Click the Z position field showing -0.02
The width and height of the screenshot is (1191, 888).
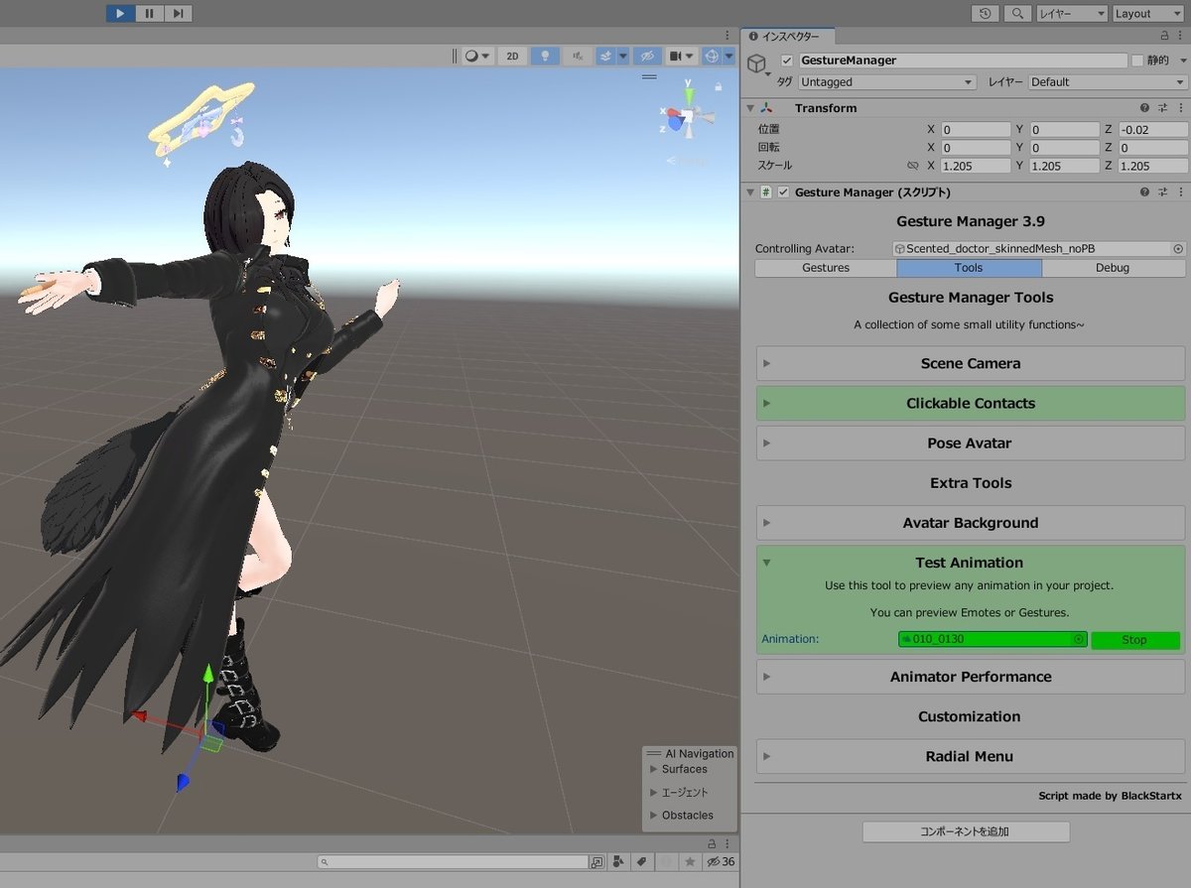(1151, 128)
